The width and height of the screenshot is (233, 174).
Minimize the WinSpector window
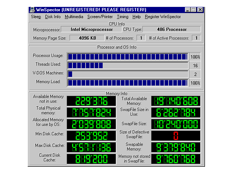(187, 10)
